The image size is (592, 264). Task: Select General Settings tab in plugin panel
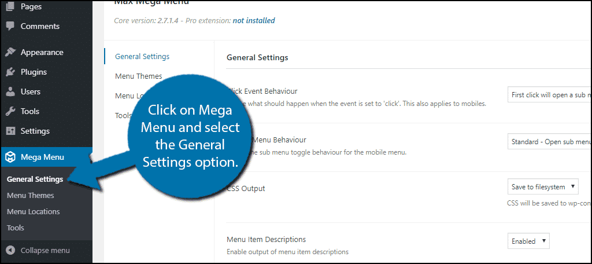(142, 56)
